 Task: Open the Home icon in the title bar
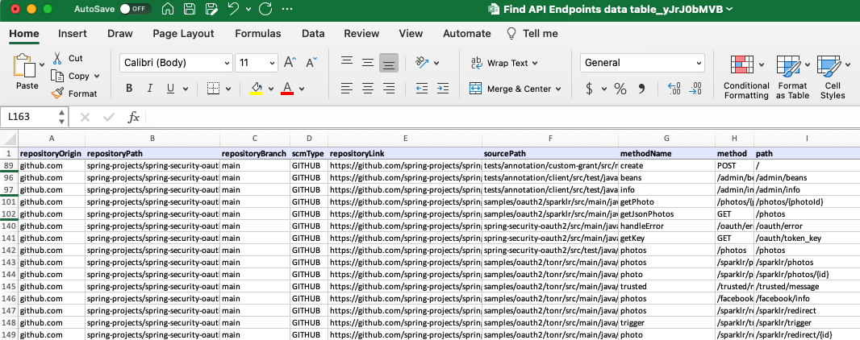[x=169, y=9]
